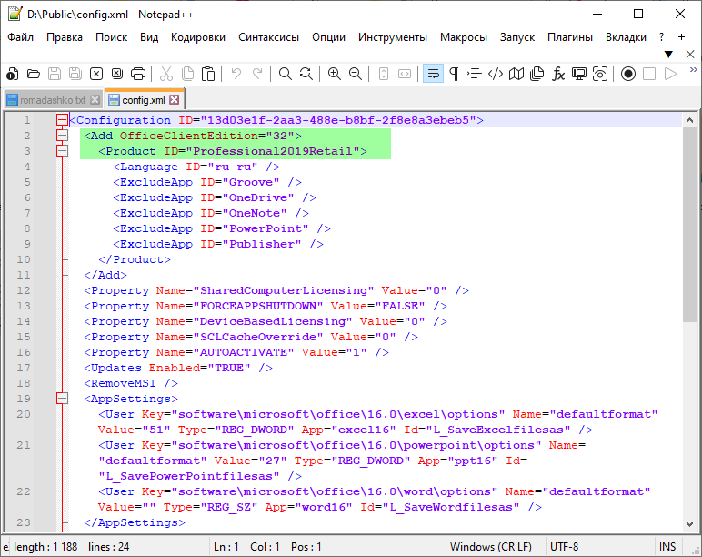The height and width of the screenshot is (557, 702).
Task: Click the vertical scrollbar down arrow
Action: (690, 523)
